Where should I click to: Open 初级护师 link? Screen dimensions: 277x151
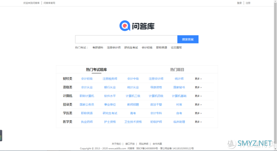click(x=156, y=122)
